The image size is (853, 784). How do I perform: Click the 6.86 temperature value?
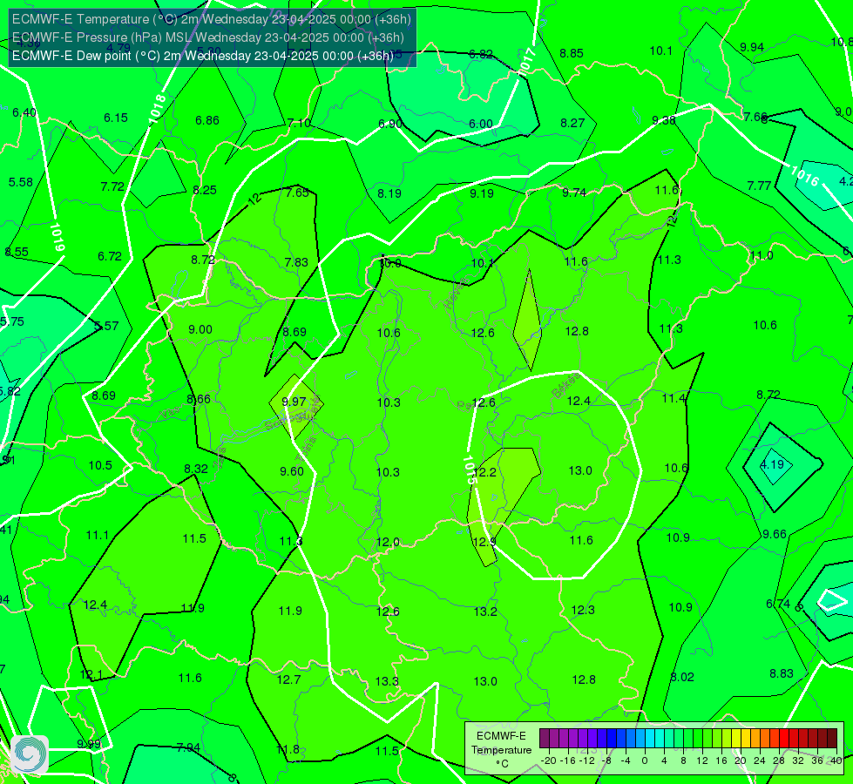[x=207, y=120]
